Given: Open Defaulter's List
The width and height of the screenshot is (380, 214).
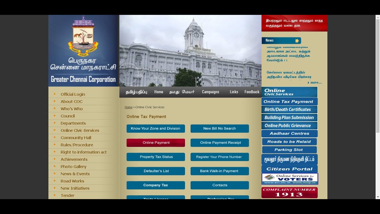Looking at the screenshot, I should (x=156, y=171).
